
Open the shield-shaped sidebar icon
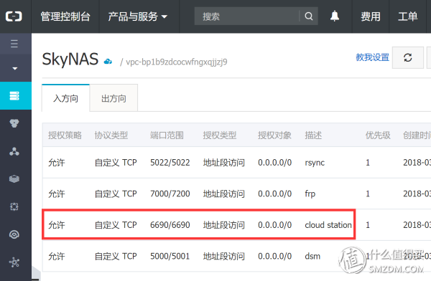(x=14, y=123)
